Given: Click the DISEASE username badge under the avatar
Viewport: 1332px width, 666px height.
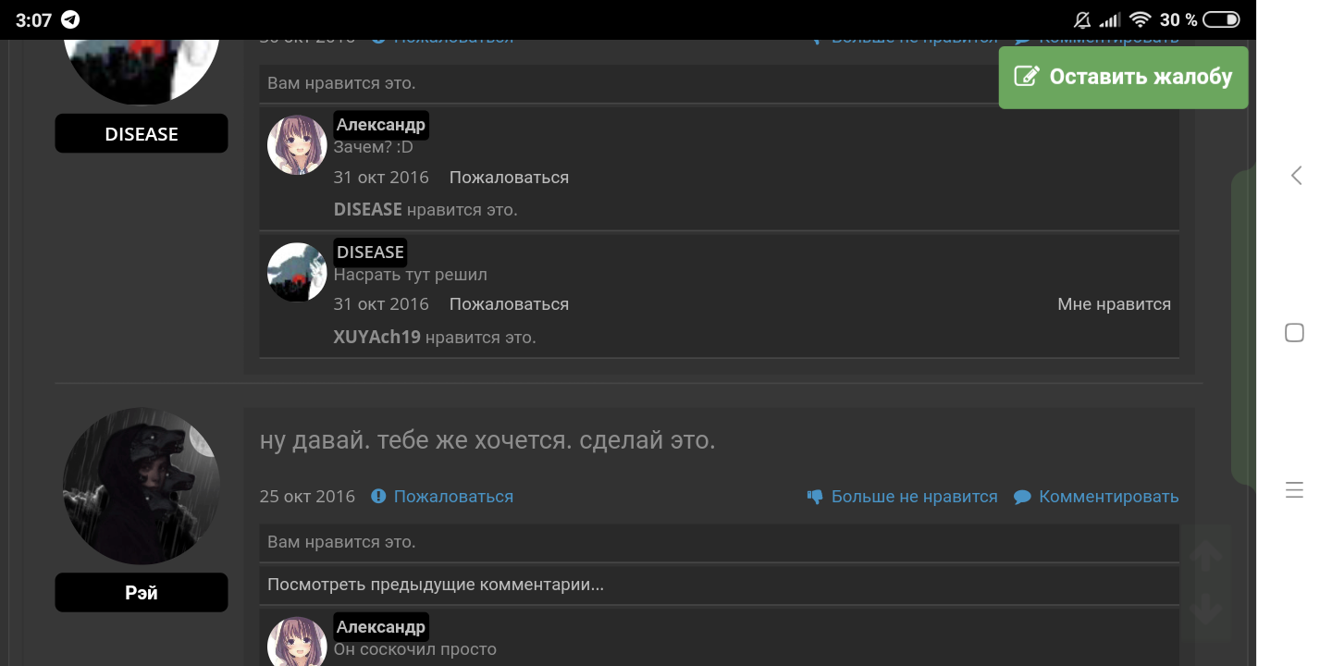Looking at the screenshot, I should click(142, 133).
